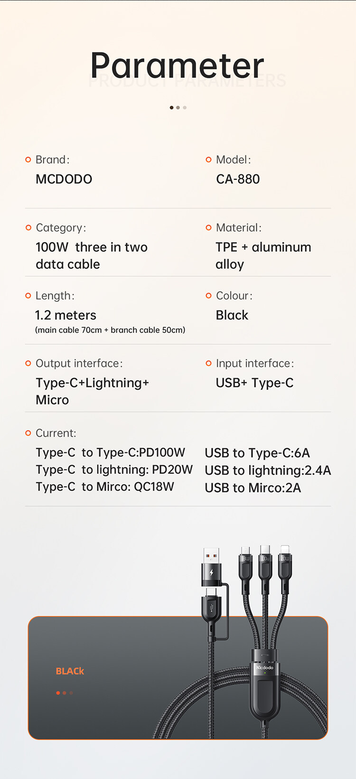Click the CA-880 model number
Image resolution: width=356 pixels, height=779 pixels.
(238, 179)
